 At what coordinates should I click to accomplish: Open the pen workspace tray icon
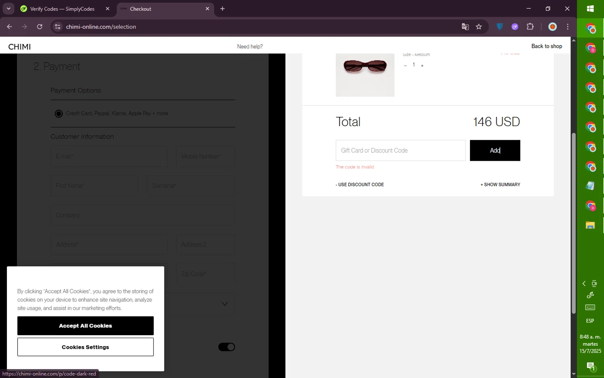(590, 295)
